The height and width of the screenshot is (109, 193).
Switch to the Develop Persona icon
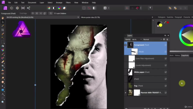[17, 8]
